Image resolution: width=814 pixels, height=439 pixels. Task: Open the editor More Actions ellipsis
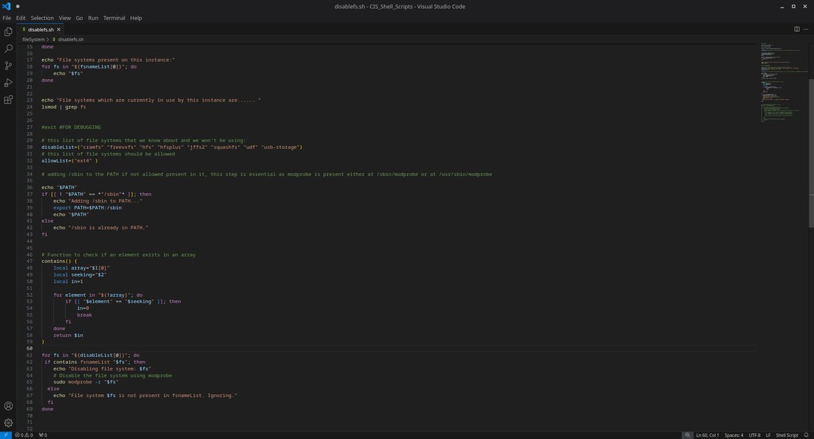[807, 29]
